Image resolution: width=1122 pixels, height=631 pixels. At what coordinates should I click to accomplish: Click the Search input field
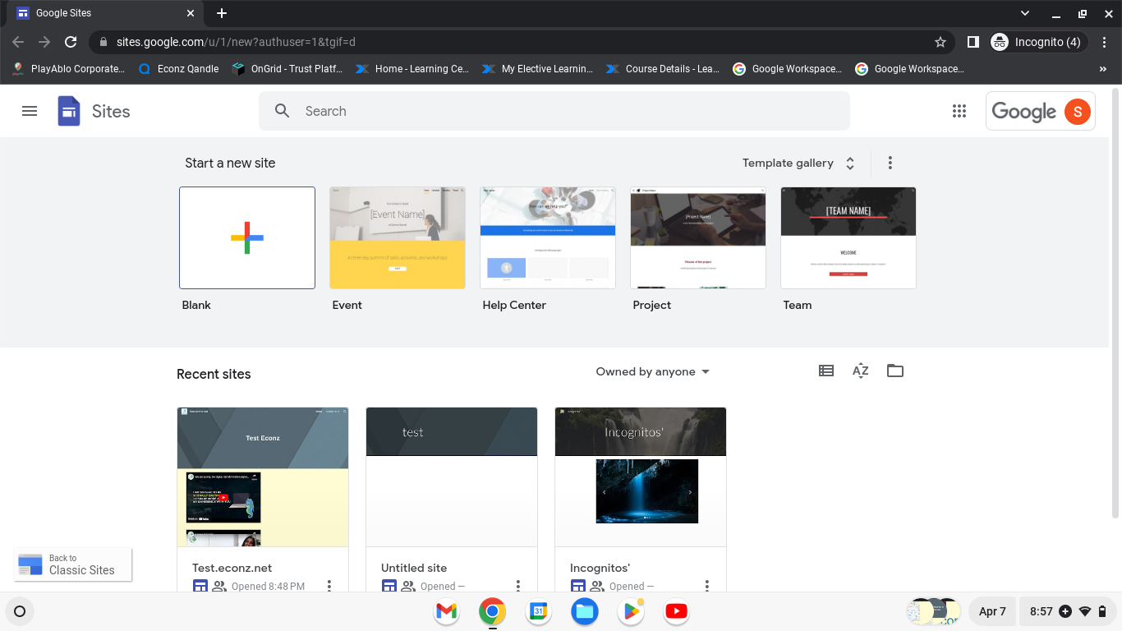(x=554, y=111)
